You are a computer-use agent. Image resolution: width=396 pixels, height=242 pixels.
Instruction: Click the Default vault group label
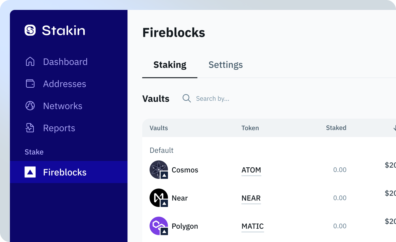point(161,150)
